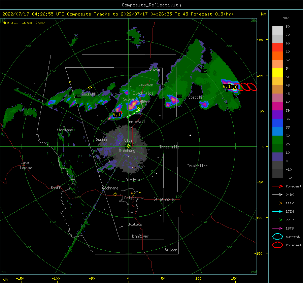Click the Lake Louise label
Viewport: 303px width, 283px height.
tap(26, 165)
